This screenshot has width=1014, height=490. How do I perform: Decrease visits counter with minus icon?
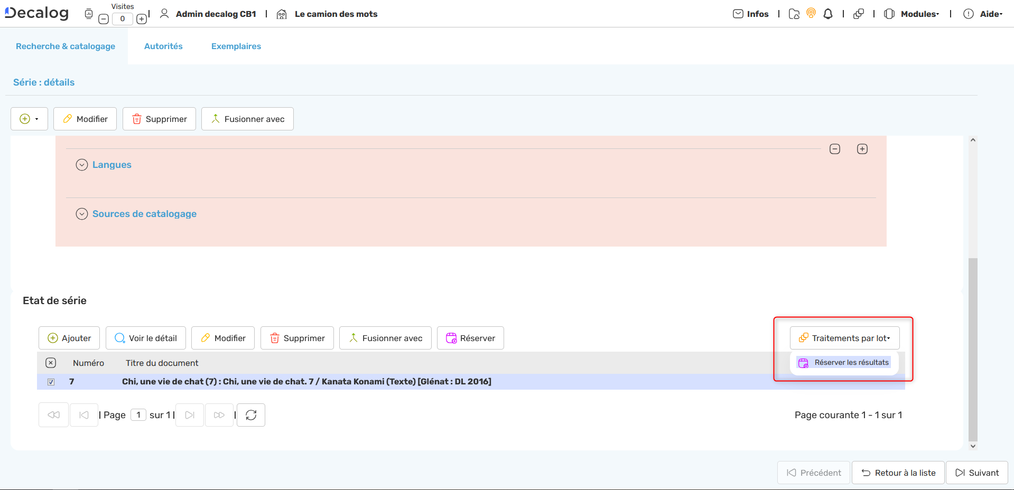[x=104, y=19]
